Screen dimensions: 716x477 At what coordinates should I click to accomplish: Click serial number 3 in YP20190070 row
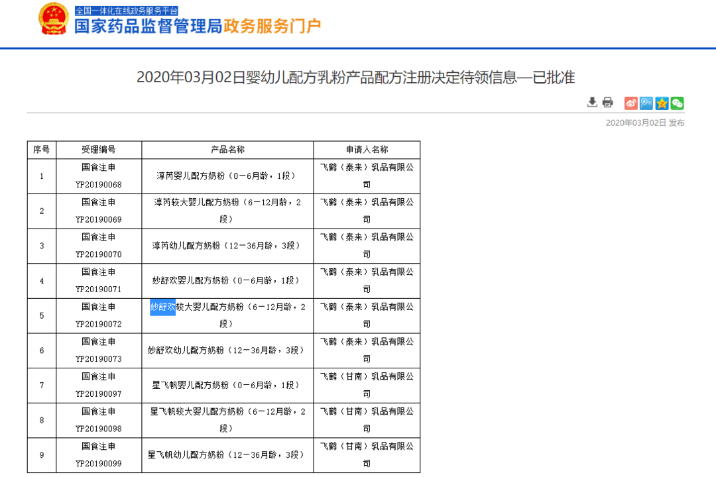pos(42,246)
